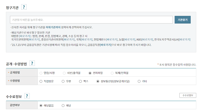
Task: Select 복제/인화물 disclosure method
Action: coord(112,73)
